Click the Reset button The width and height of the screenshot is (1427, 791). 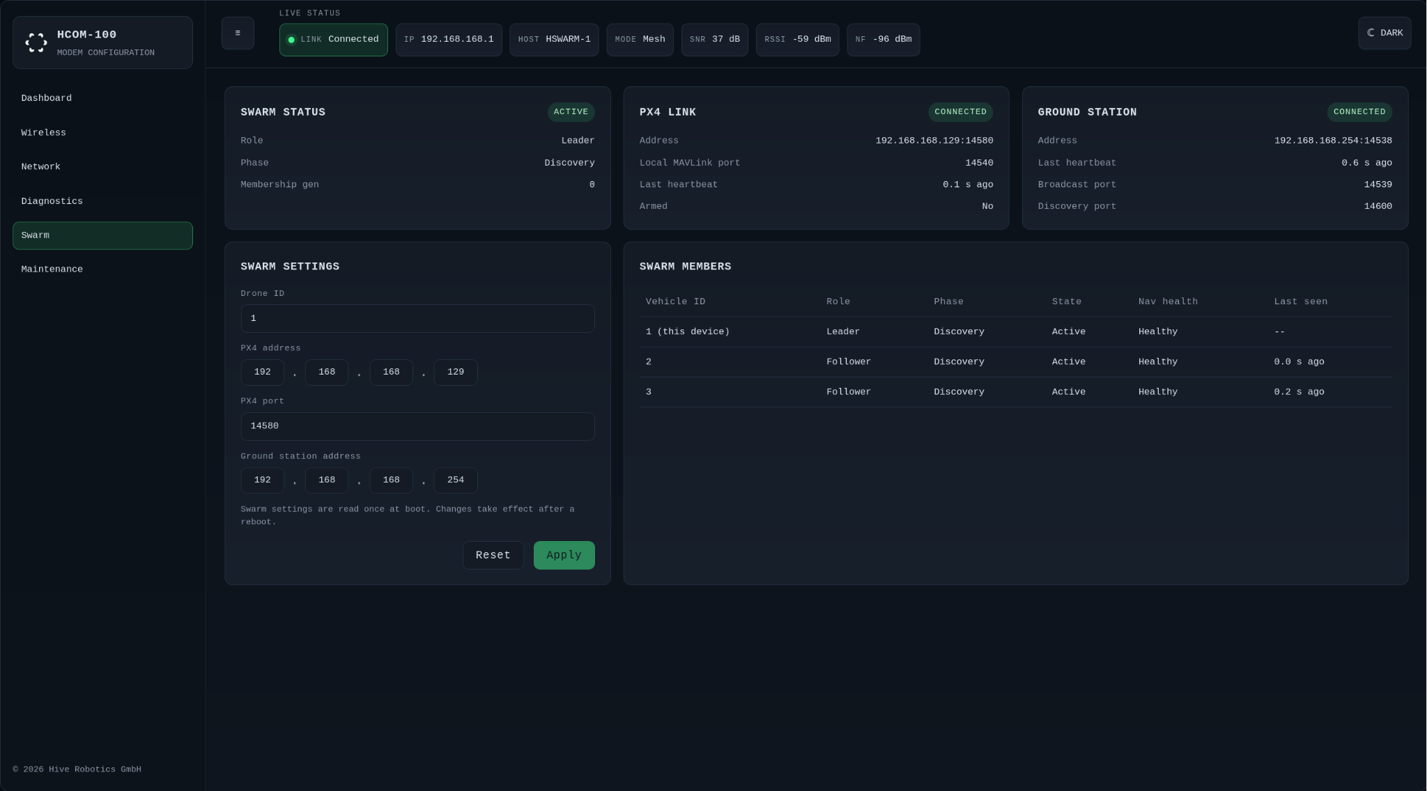click(493, 555)
